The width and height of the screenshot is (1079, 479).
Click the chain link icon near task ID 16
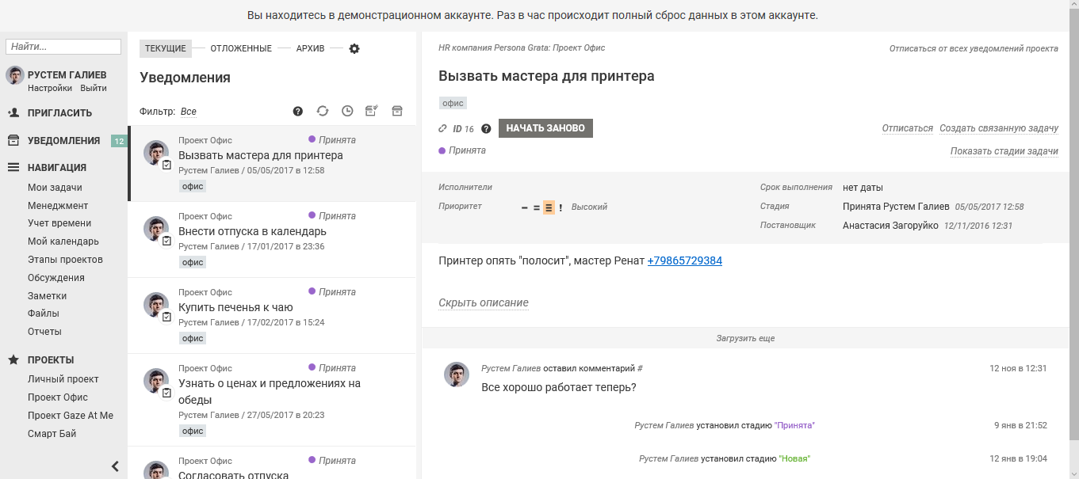click(442, 127)
